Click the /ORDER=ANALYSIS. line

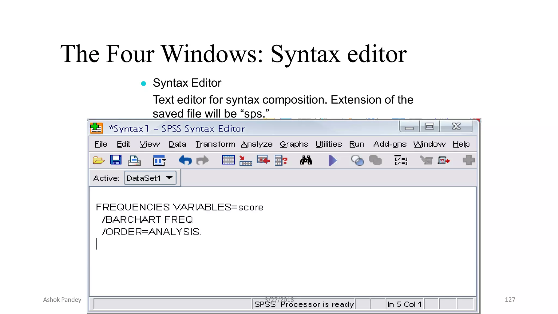pyautogui.click(x=152, y=232)
